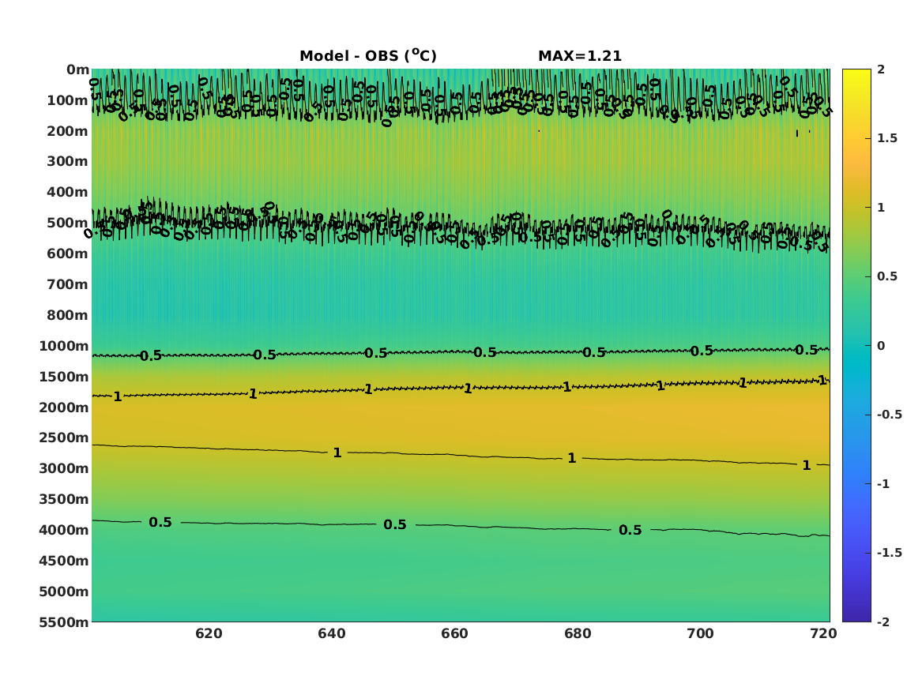The width and height of the screenshot is (922, 691).
Task: Click the "300m" depth axis label
Action: 68,161
